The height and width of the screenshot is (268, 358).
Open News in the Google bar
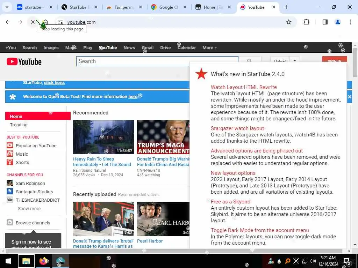point(129,47)
